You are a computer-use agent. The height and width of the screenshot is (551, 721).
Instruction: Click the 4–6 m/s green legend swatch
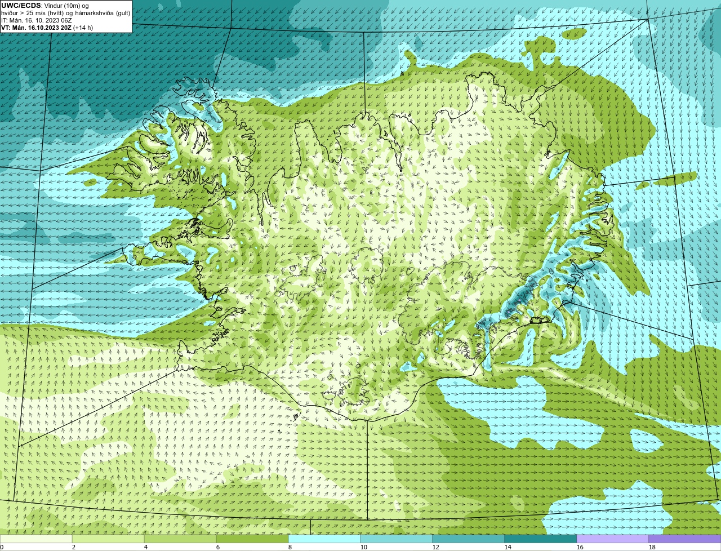180,539
